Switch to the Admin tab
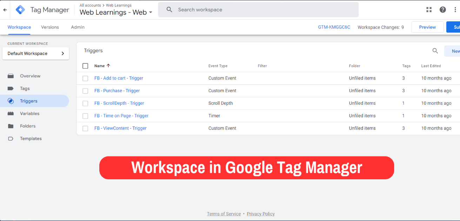The height and width of the screenshot is (221, 460). [x=78, y=27]
